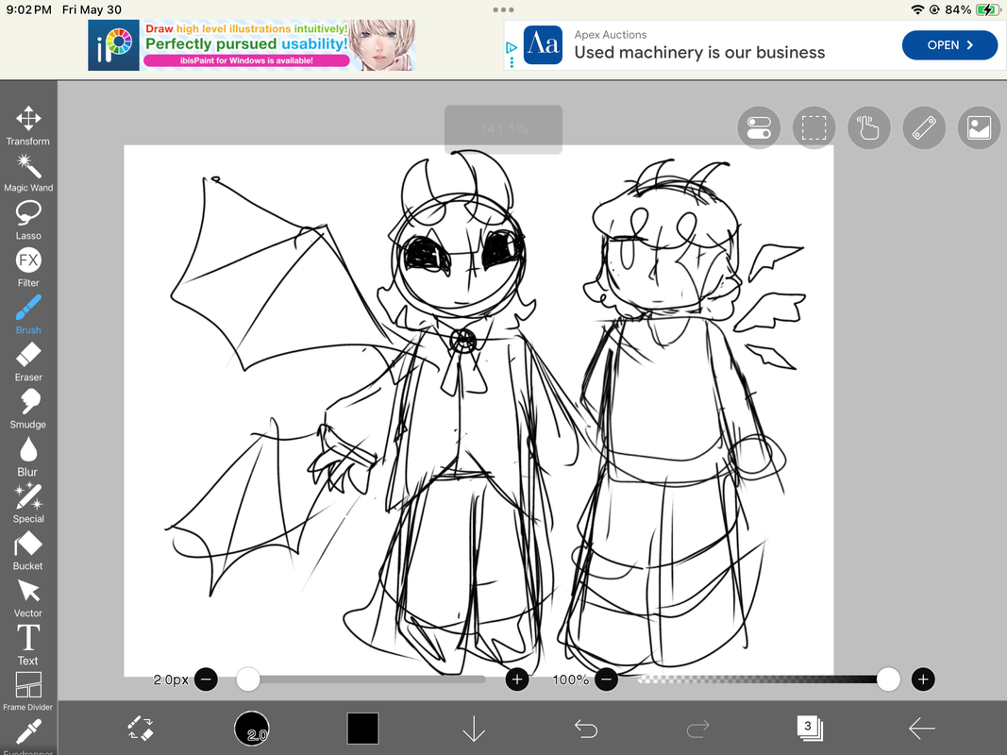Image resolution: width=1007 pixels, height=755 pixels.
Task: Redo the undone stroke
Action: (697, 728)
